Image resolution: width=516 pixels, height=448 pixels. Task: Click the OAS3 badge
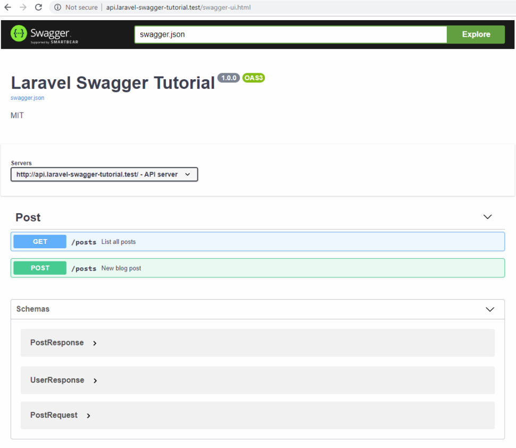(253, 78)
